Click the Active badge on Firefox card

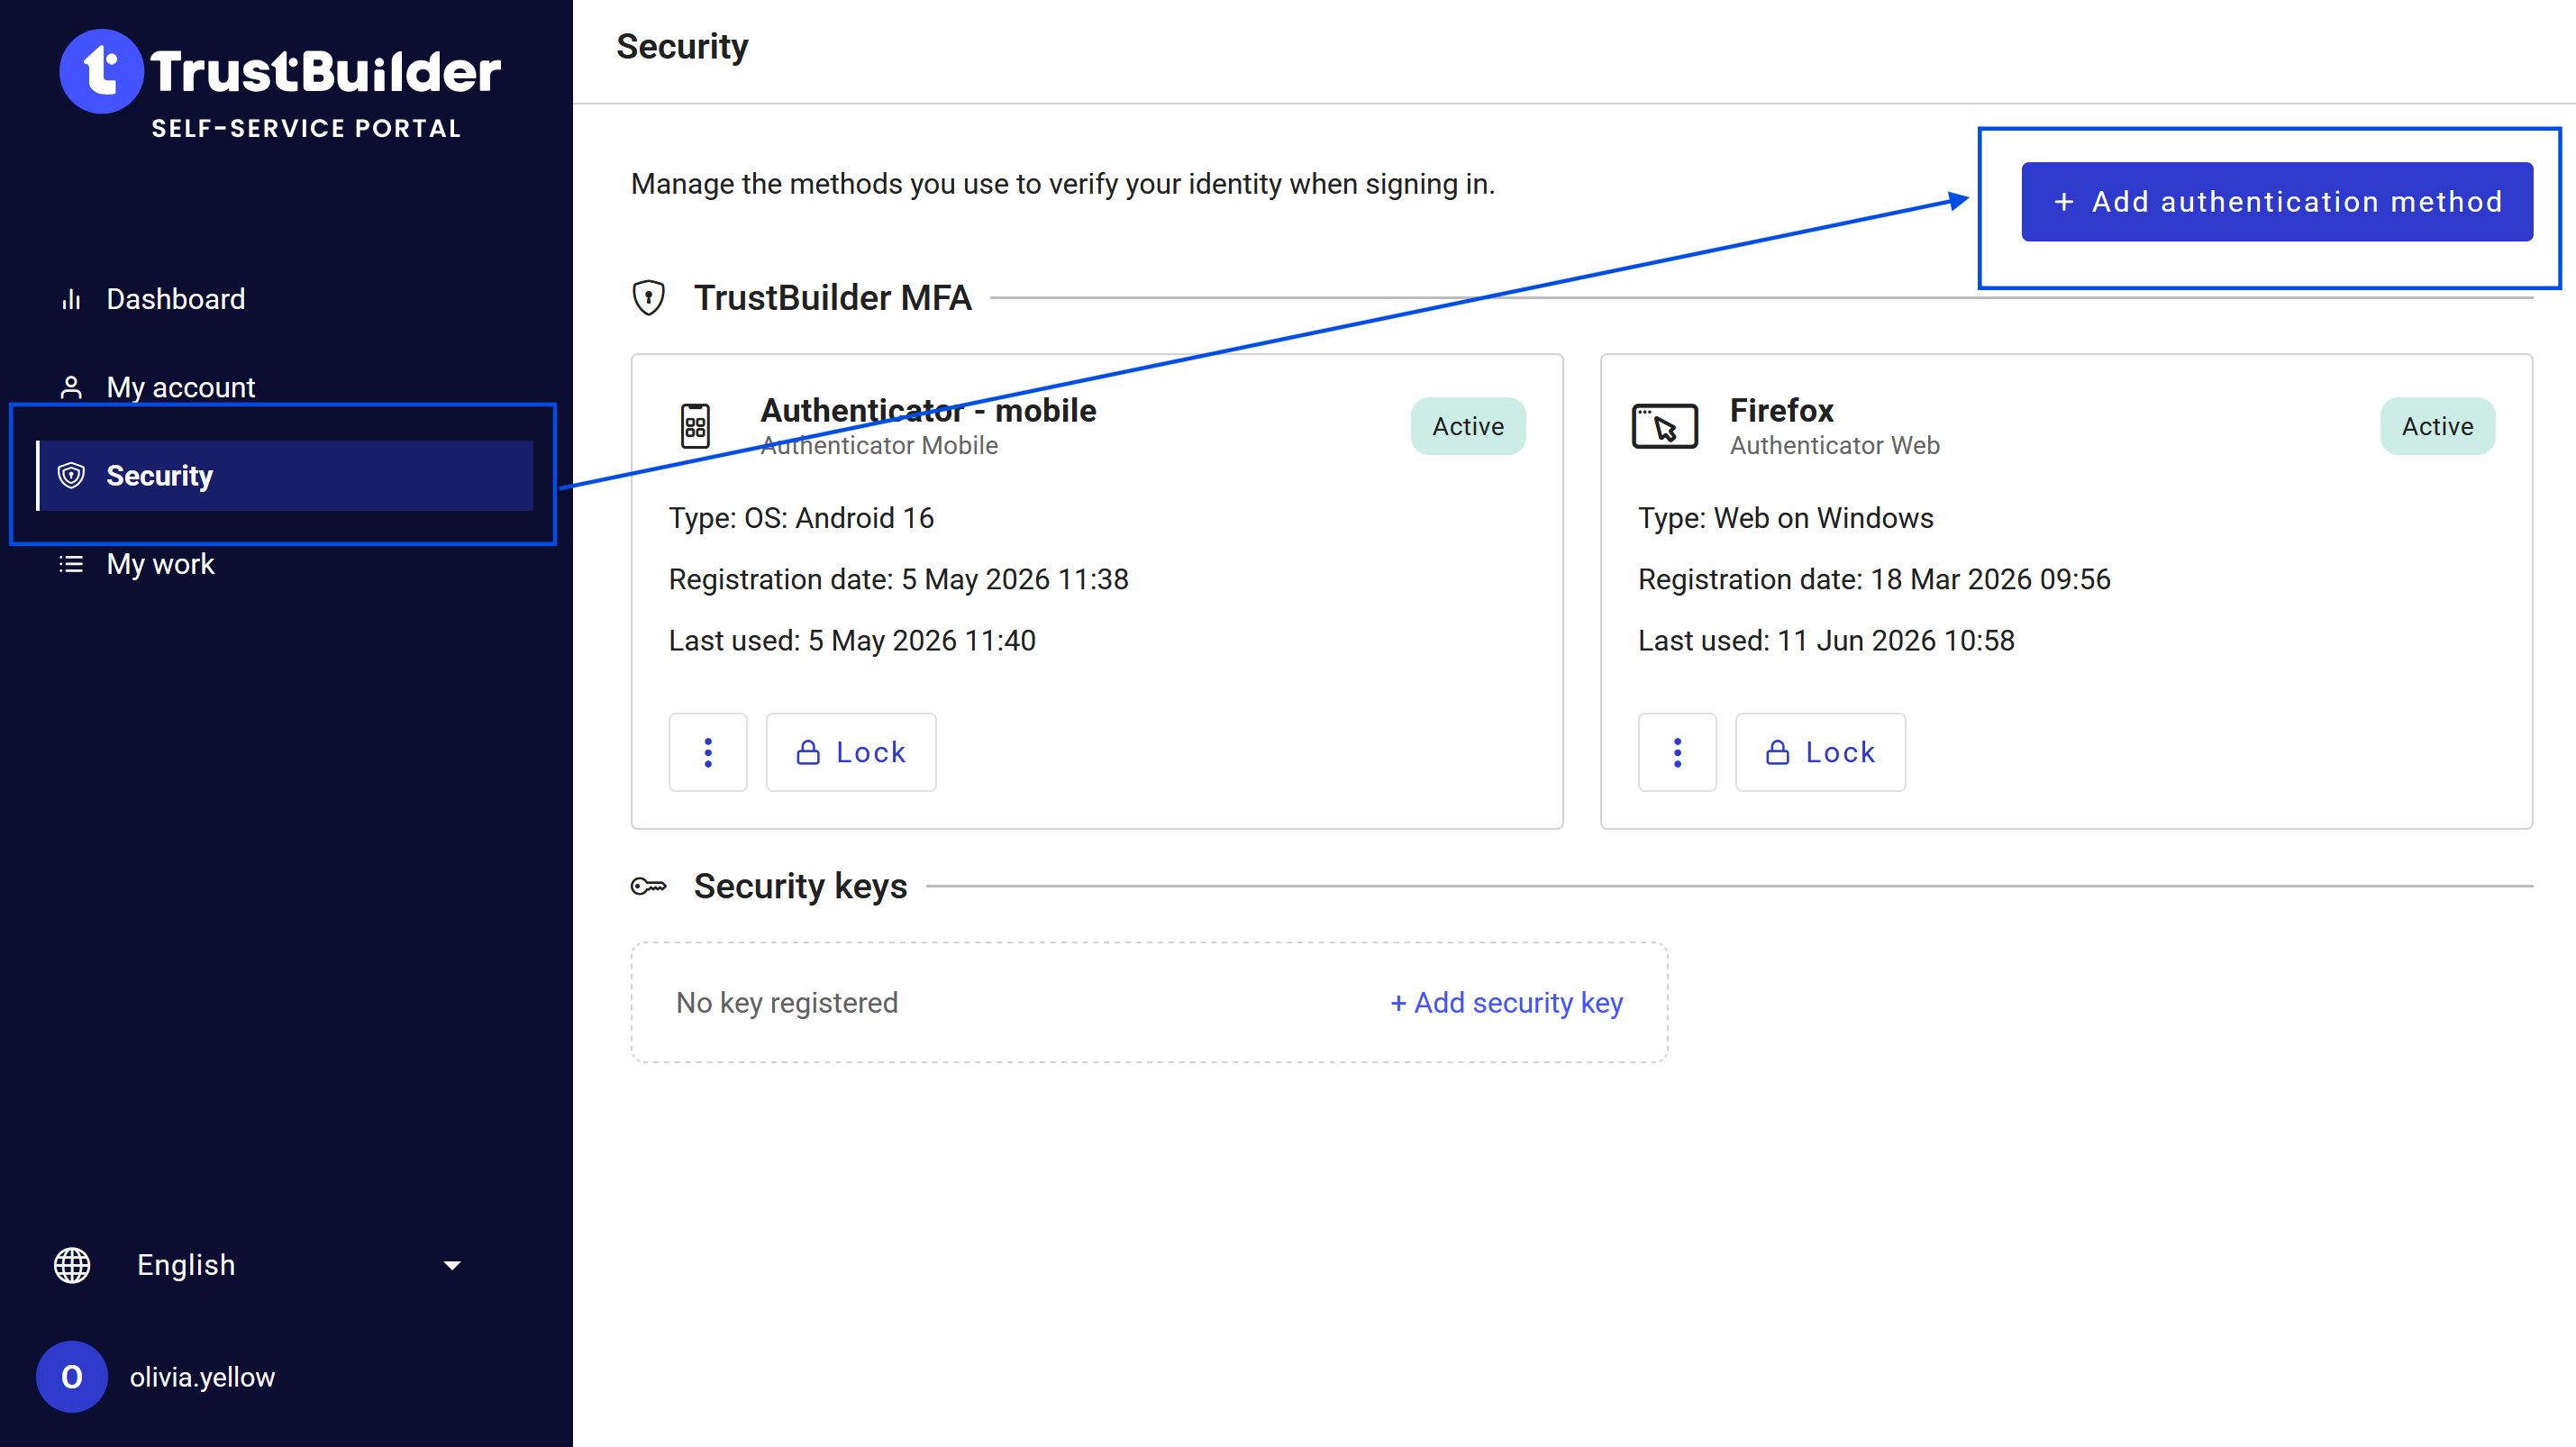click(2437, 426)
